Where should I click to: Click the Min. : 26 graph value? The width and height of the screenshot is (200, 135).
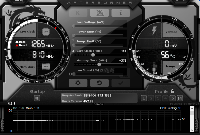click(18, 108)
